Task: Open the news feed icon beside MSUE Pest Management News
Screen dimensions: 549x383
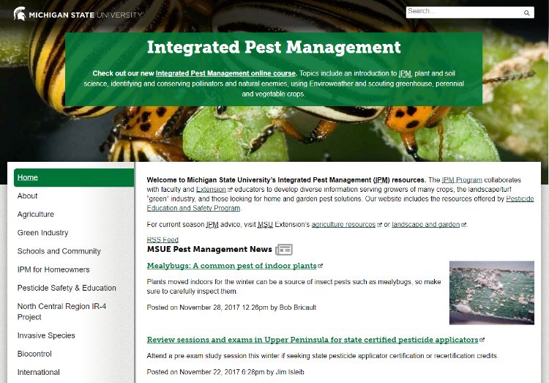Action: pyautogui.click(x=284, y=250)
